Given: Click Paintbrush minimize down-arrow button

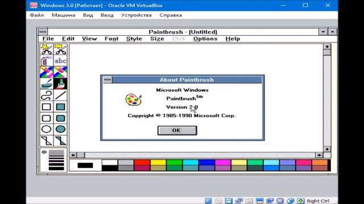Looking at the screenshot, I should (323, 32).
